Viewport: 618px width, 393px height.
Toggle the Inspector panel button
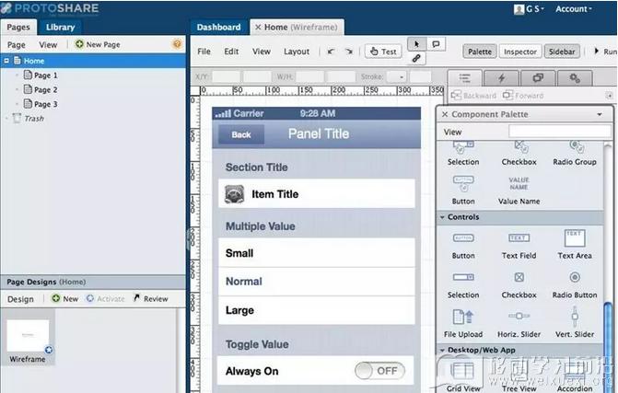pyautogui.click(x=520, y=52)
